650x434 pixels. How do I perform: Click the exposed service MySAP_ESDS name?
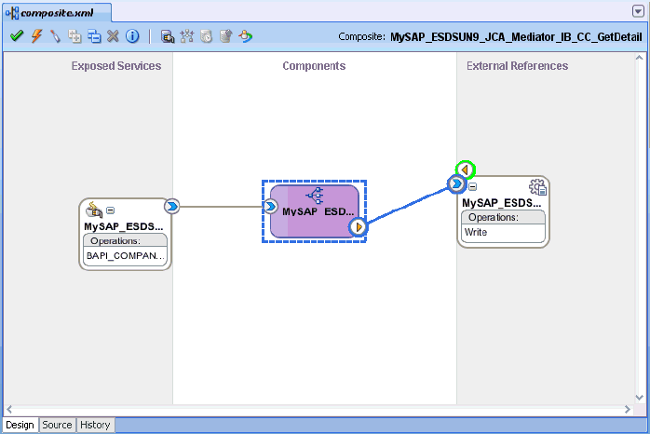[x=124, y=226]
